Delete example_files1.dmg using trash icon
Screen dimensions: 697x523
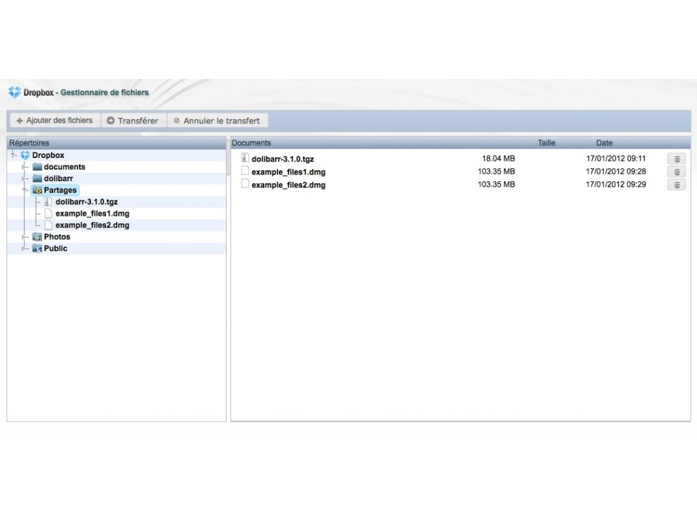click(x=677, y=172)
